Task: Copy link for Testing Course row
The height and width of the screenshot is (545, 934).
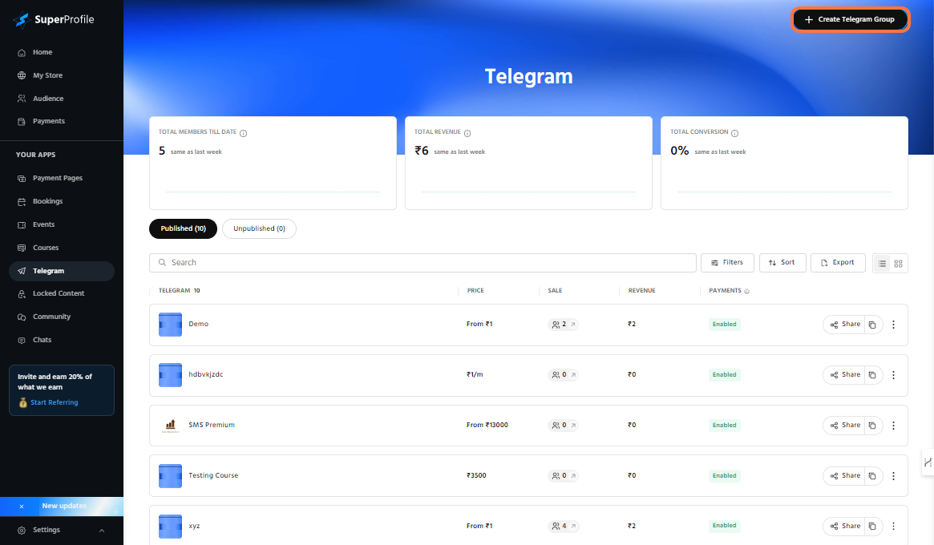Action: click(x=872, y=476)
